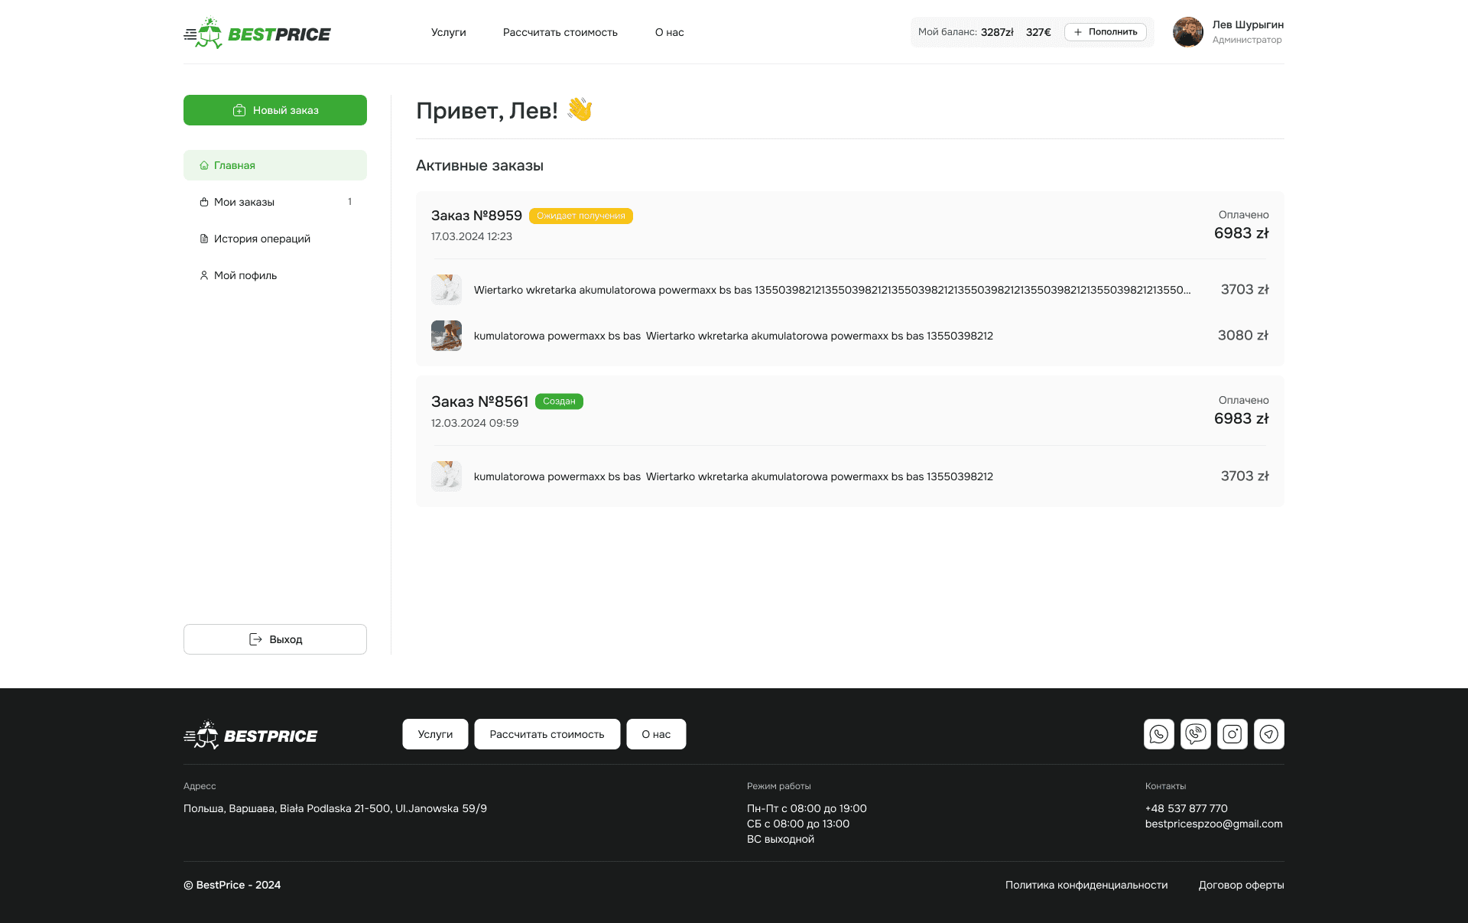
Task: Click the Политика конфиденциальности footer link
Action: pyautogui.click(x=1086, y=885)
